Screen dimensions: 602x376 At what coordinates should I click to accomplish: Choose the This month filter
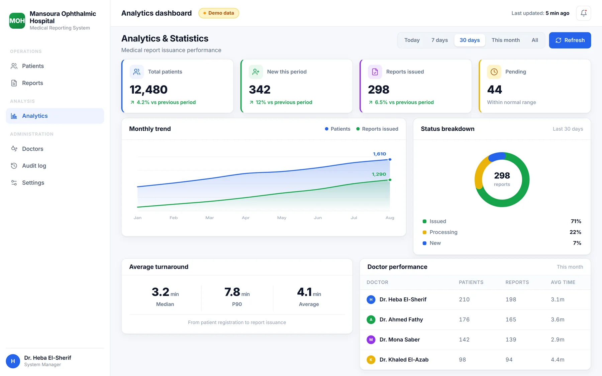coord(505,40)
